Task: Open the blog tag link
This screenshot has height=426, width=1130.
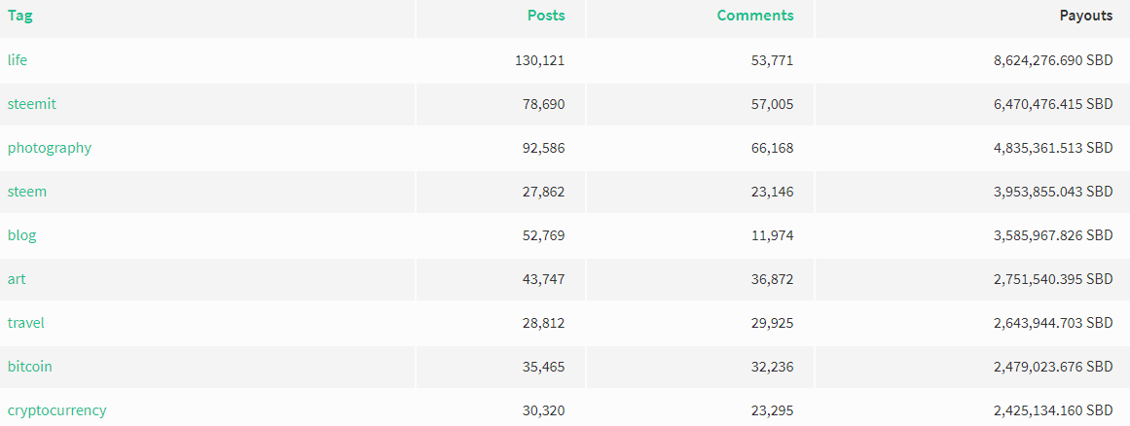Action: click(21, 236)
